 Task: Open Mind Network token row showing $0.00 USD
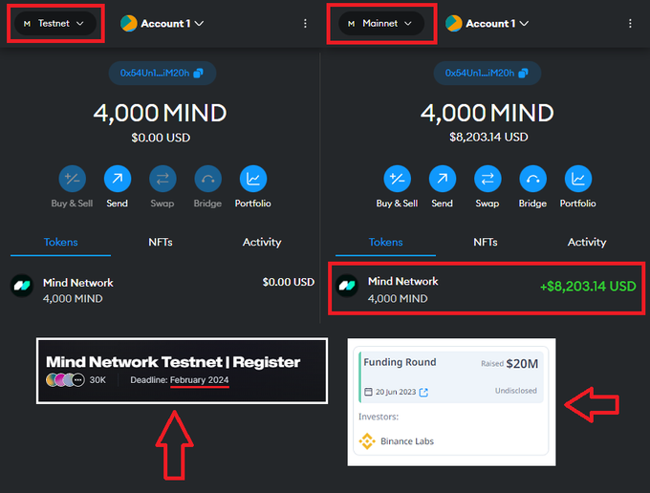[x=162, y=290]
